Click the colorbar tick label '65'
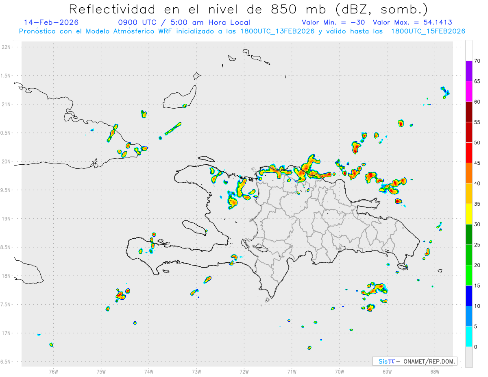Image resolution: width=488 pixels, height=377 pixels. (477, 81)
